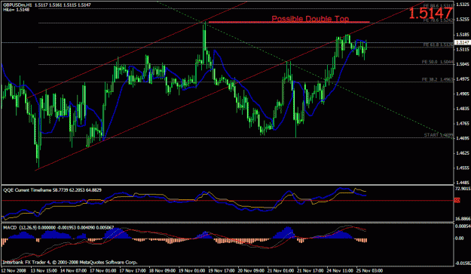Click the 0.00 MACD scale value

click(460, 239)
